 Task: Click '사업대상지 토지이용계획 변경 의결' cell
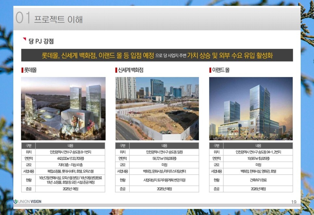pyautogui.click(x=164, y=180)
